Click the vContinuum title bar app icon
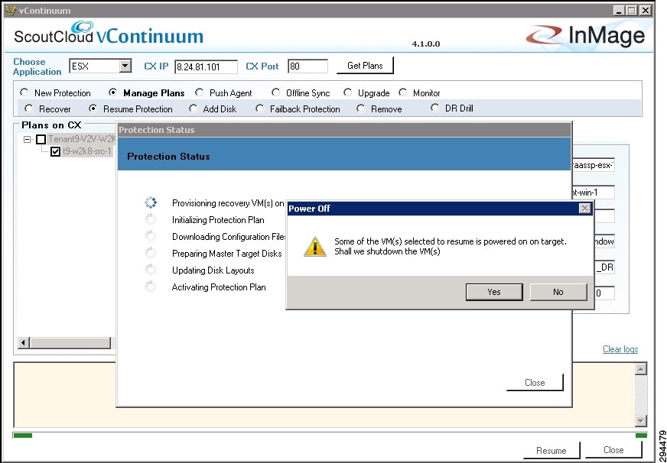Viewport: 667px width, 463px height. pos(10,10)
